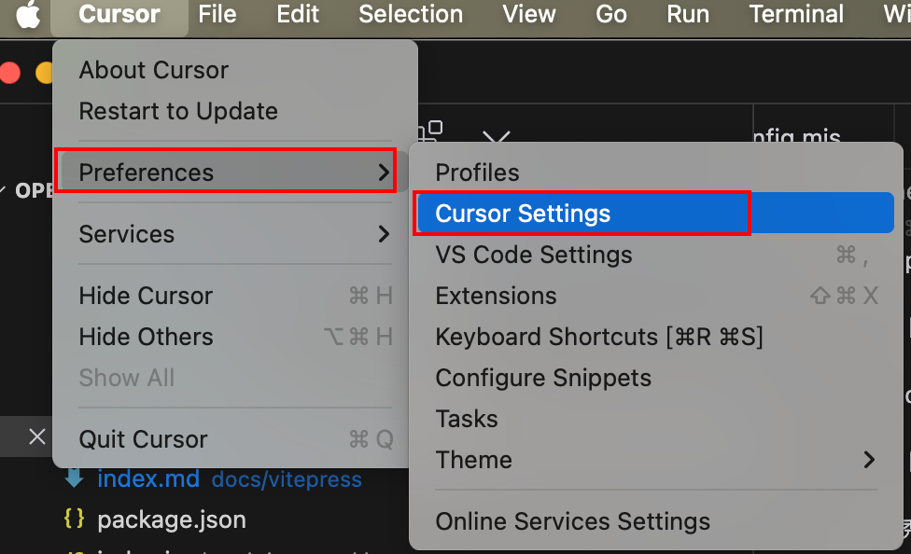The image size is (911, 554).
Task: Expand the Services submenu arrow
Action: (384, 234)
